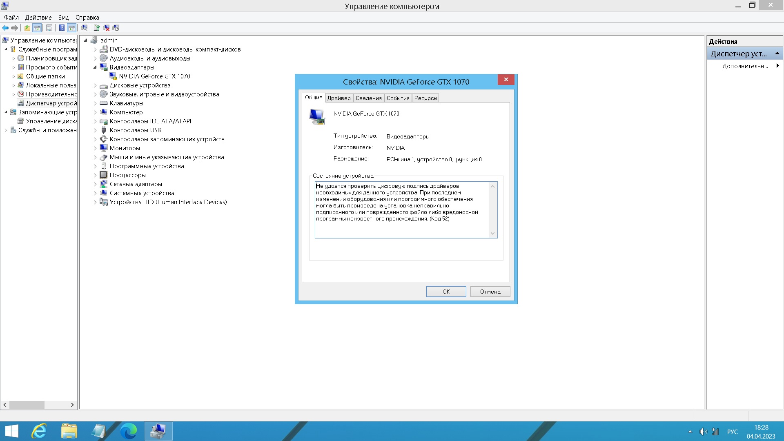Click the Keyboards category icon
The width and height of the screenshot is (784, 441).
click(x=104, y=103)
